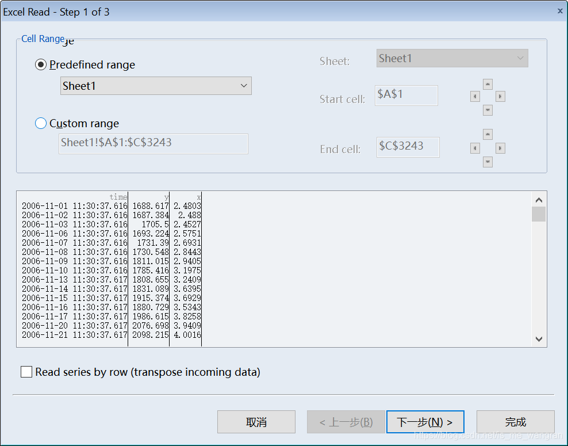Click preview value 1731.39
Viewport: 568px width, 446px height.
(153, 243)
